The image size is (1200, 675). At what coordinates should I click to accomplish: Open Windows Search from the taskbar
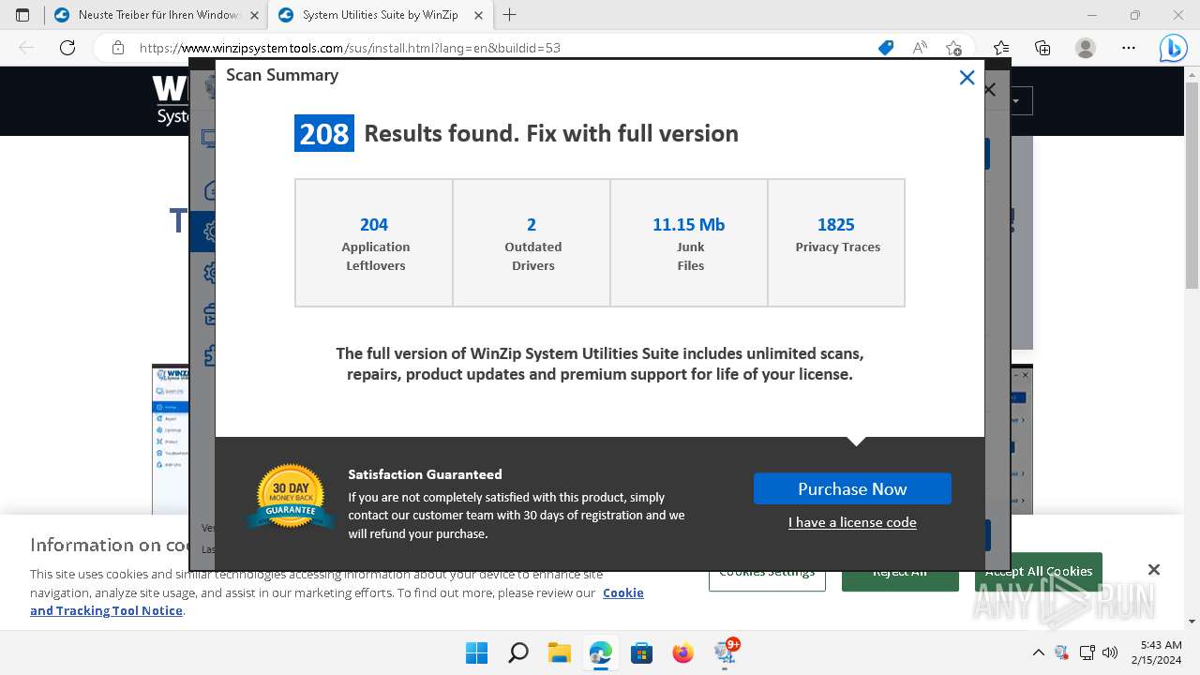pos(517,652)
